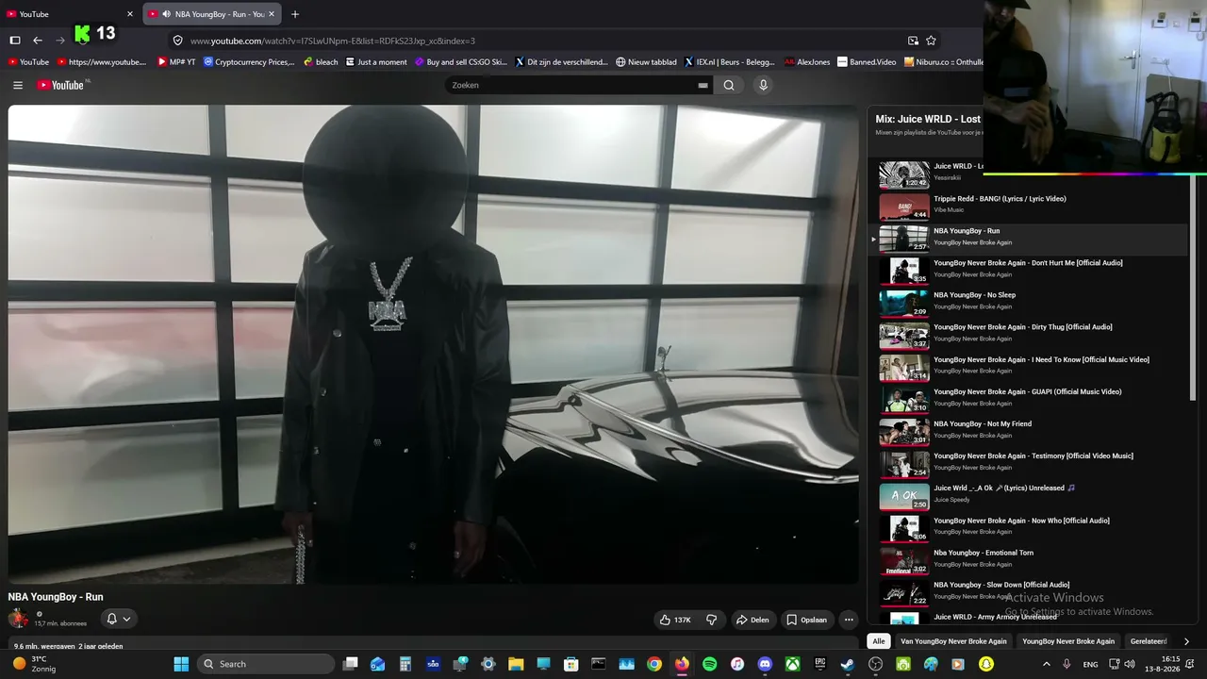
Task: Launch Steam from the taskbar
Action: (848, 664)
